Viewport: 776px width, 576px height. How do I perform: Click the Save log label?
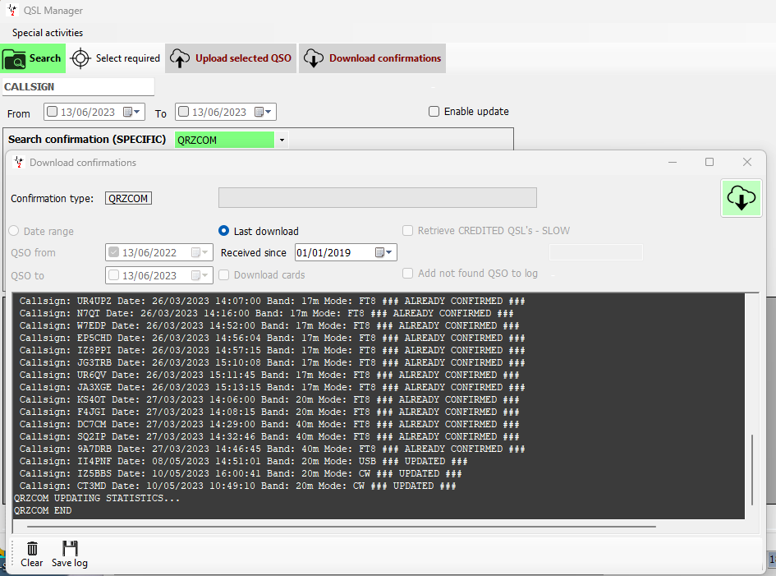coord(70,563)
